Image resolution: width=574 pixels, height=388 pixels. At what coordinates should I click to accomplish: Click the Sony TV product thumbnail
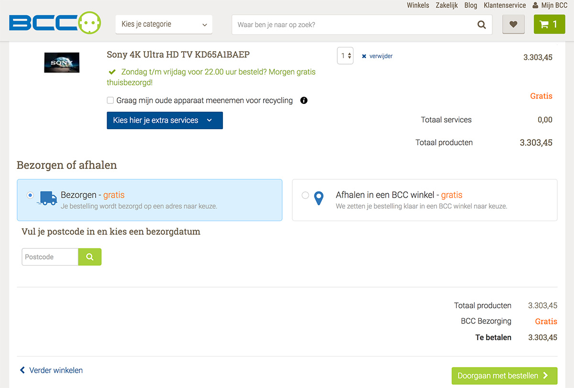pos(62,63)
